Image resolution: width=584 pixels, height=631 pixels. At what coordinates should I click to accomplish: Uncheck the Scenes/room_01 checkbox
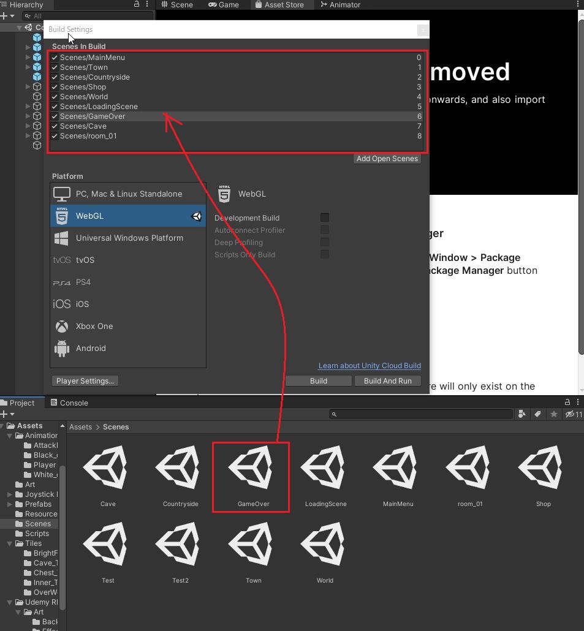click(55, 136)
